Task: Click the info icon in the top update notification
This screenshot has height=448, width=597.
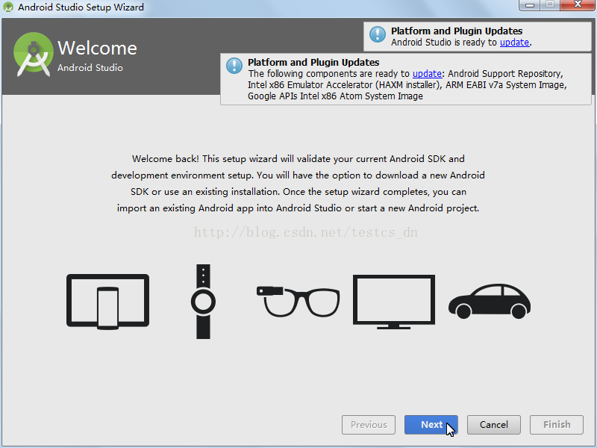Action: 378,34
